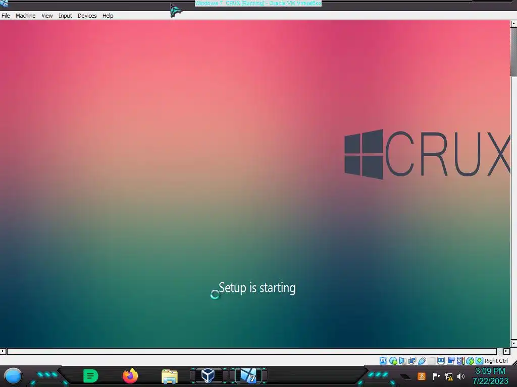Image resolution: width=517 pixels, height=387 pixels.
Task: Click the optical drive status icon
Action: click(x=393, y=361)
